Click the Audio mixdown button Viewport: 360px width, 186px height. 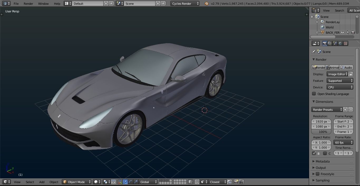pos(346,67)
